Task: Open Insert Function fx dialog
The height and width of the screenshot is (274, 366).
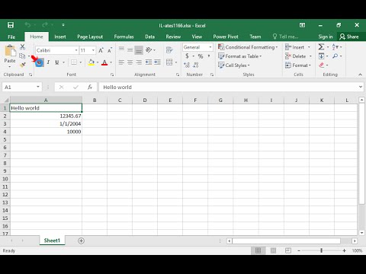Action: pyautogui.click(x=90, y=87)
